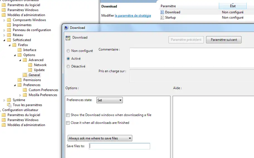This screenshot has width=254, height=158.
Task: Click the Save files to input field
Action: [x=119, y=146]
